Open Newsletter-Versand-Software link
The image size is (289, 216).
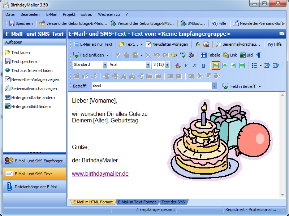click(x=259, y=23)
